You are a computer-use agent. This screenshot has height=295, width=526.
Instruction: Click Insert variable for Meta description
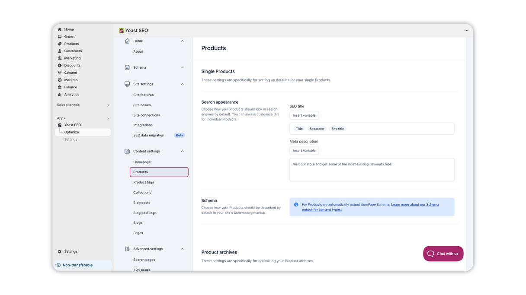pos(304,151)
